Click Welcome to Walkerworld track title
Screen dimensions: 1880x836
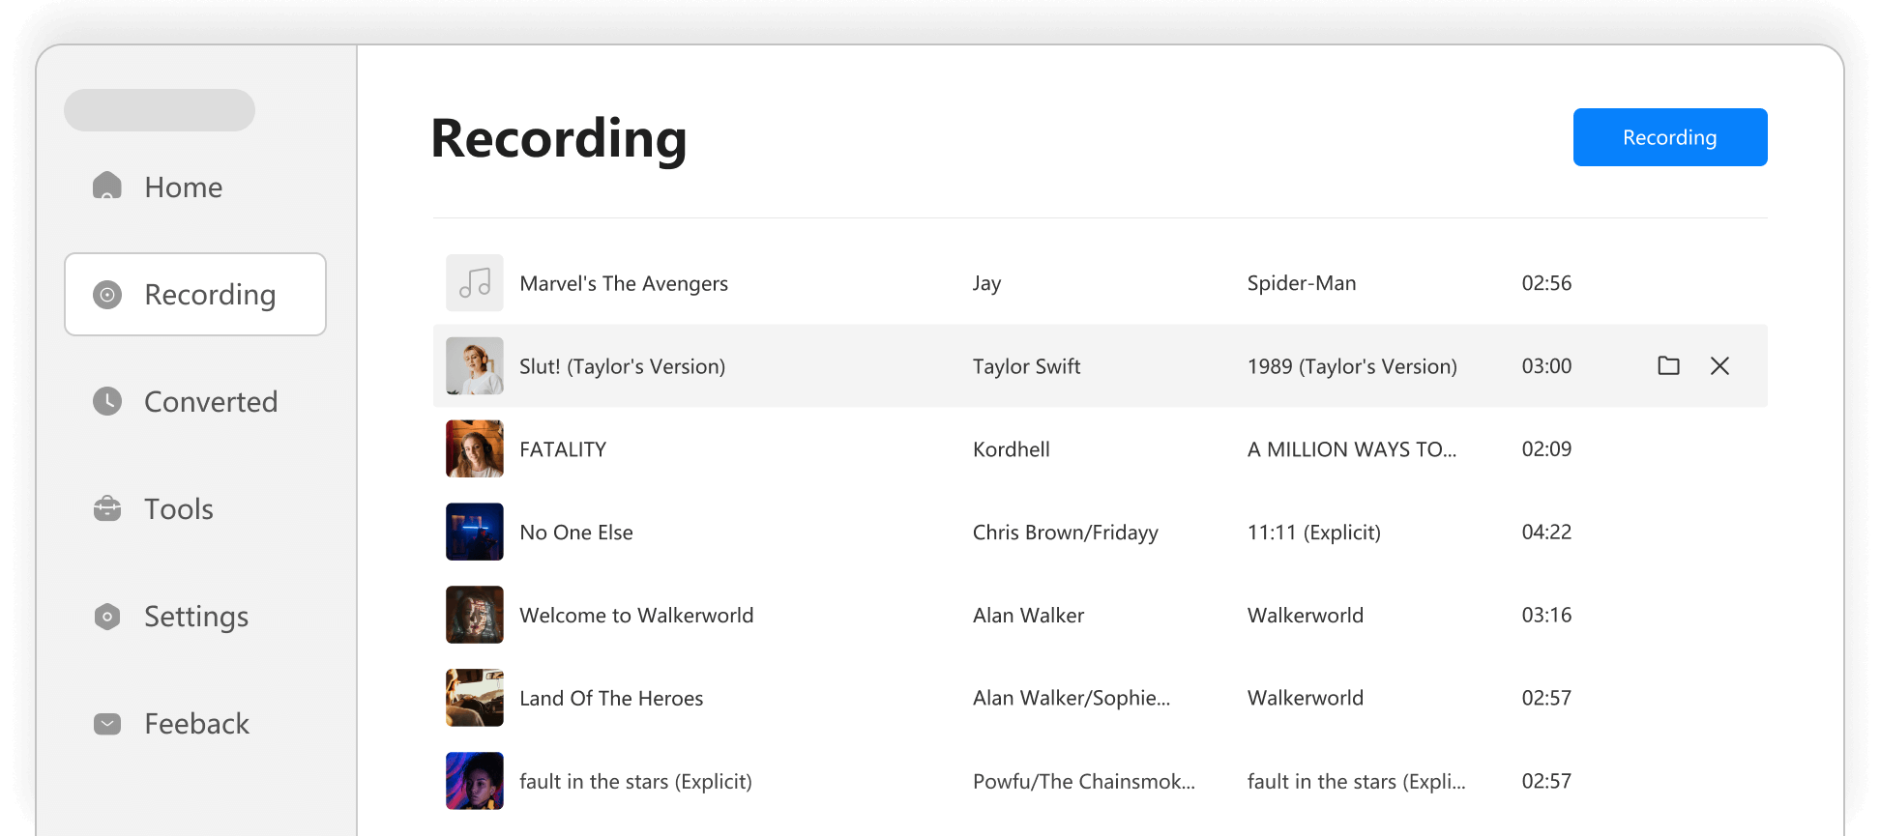click(x=636, y=616)
